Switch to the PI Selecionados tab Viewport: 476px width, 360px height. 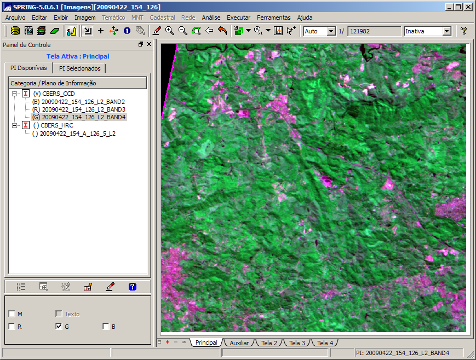click(x=79, y=68)
